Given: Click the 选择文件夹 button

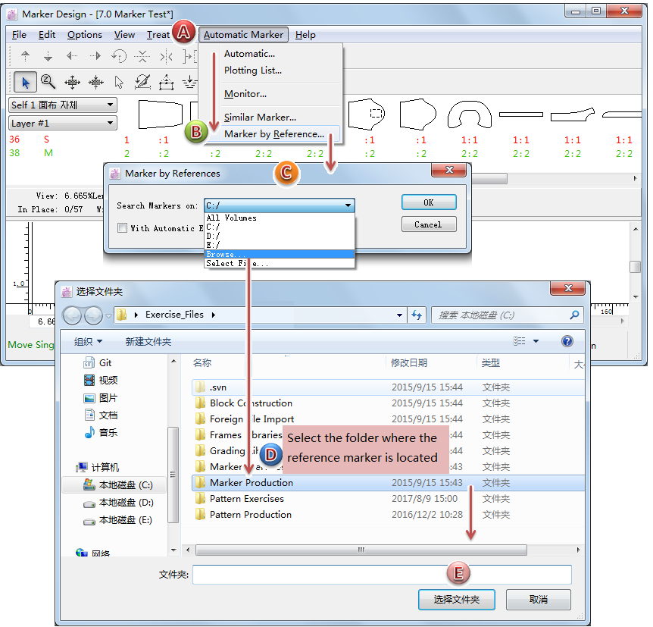Looking at the screenshot, I should point(456,599).
